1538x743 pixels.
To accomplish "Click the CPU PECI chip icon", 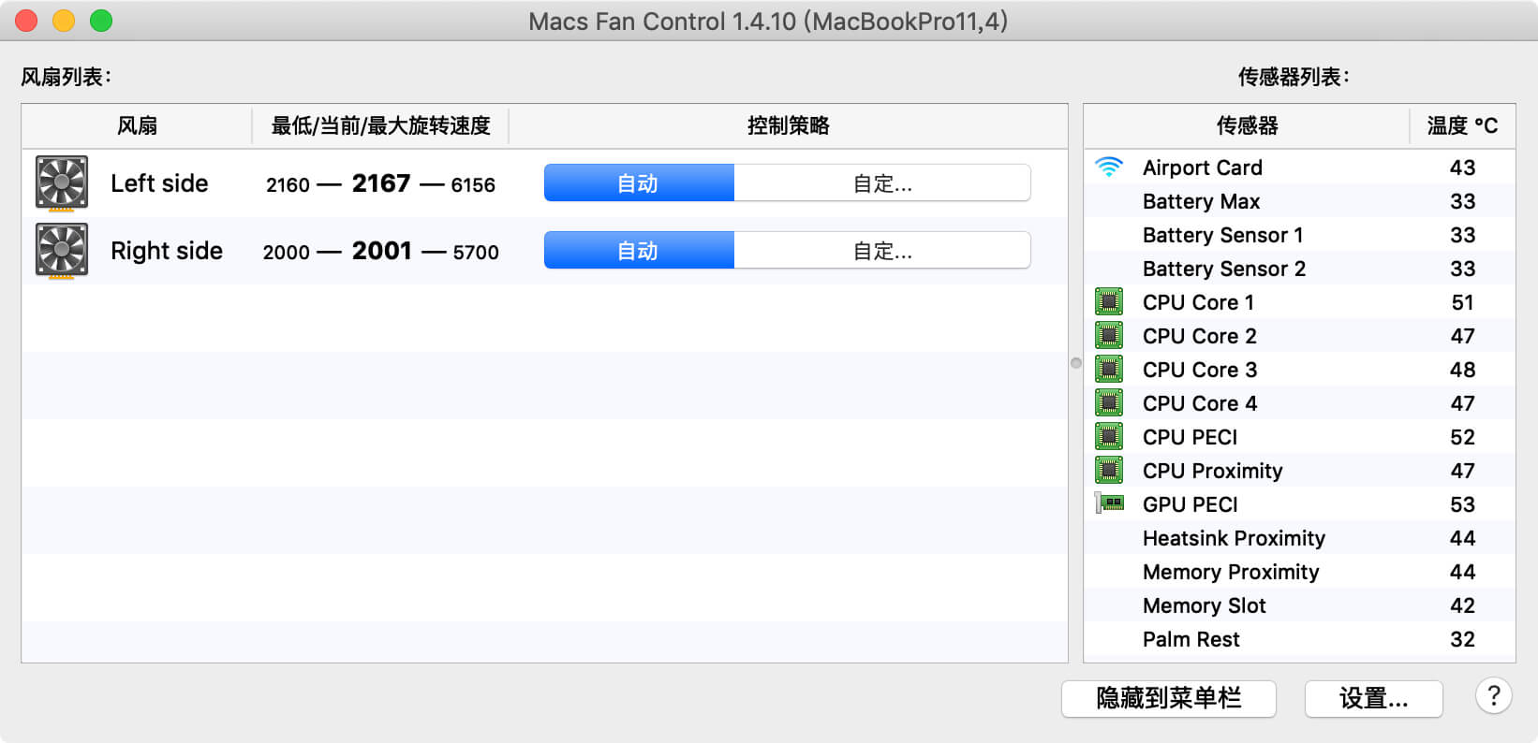I will pyautogui.click(x=1109, y=437).
